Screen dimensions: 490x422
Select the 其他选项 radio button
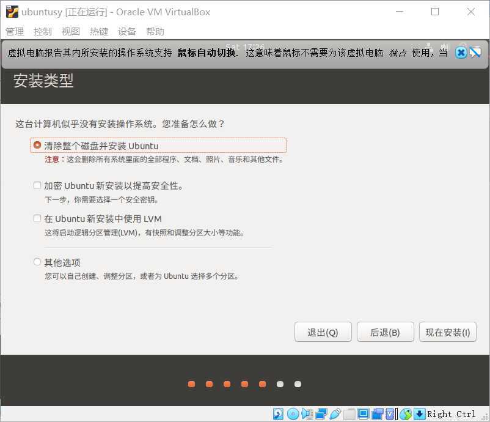tap(37, 262)
